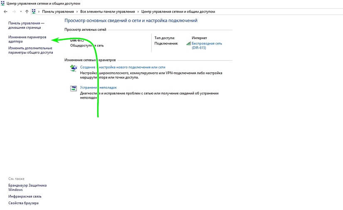Viewport: 343px width, 210px height.
Task: Click the Up one level arrow
Action: pos(27,12)
